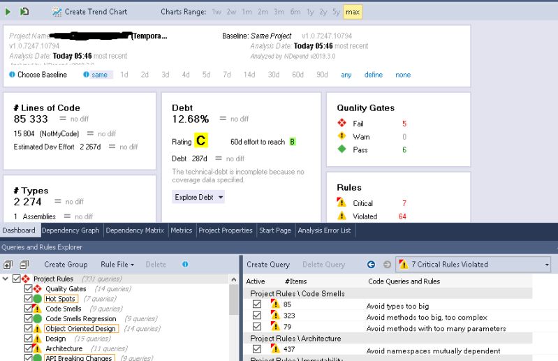The image size is (558, 361).
Task: Select the API Breaking Changes tree item
Action: point(79,358)
